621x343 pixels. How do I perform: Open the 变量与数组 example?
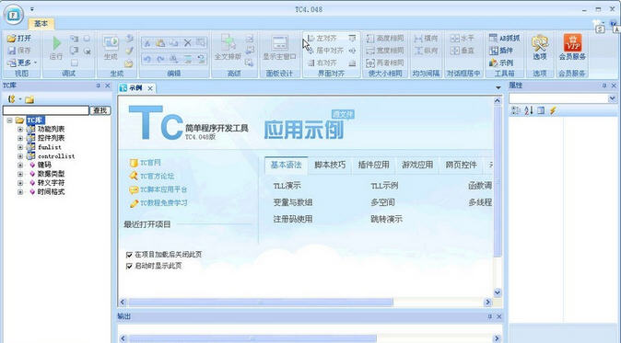point(293,202)
